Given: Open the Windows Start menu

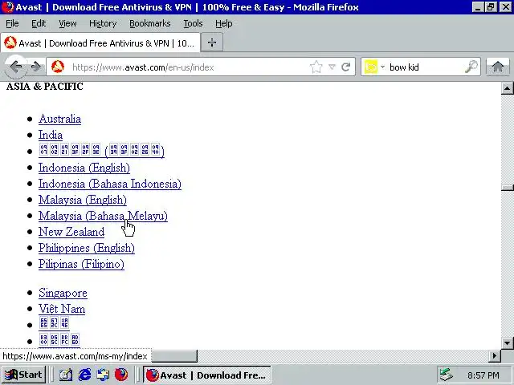Looking at the screenshot, I should [x=23, y=375].
